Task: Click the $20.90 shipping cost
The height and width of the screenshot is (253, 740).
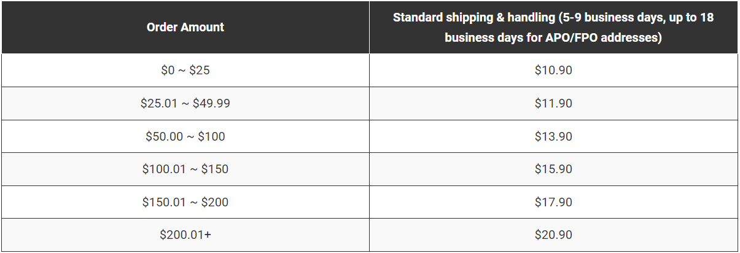Action: [553, 235]
